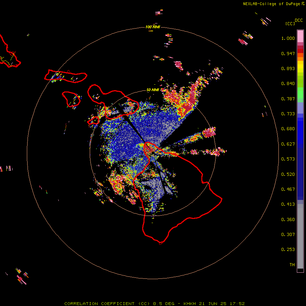Select the 0.627 scale value
This screenshot has width=306, height=306.
(288, 144)
